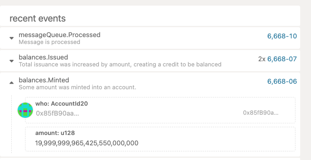The height and width of the screenshot is (160, 311).
Task: Open block link 6,668-06
Action: [282, 81]
